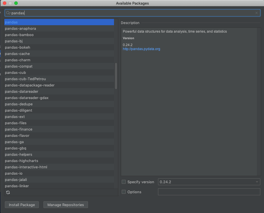Select pandas-dedupe in the list
Image resolution: width=264 pixels, height=213 pixels.
pyautogui.click(x=59, y=104)
